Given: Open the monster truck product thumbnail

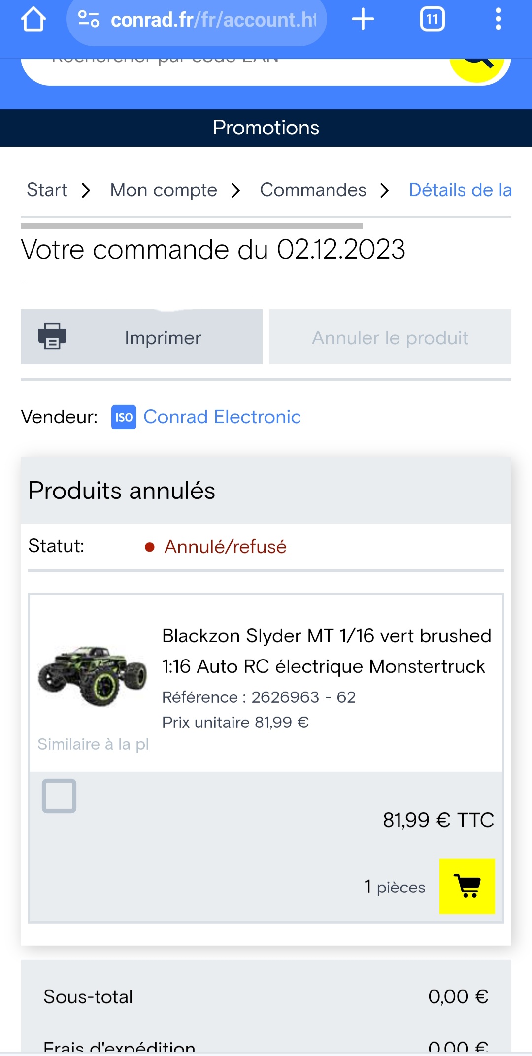Looking at the screenshot, I should coord(93,676).
